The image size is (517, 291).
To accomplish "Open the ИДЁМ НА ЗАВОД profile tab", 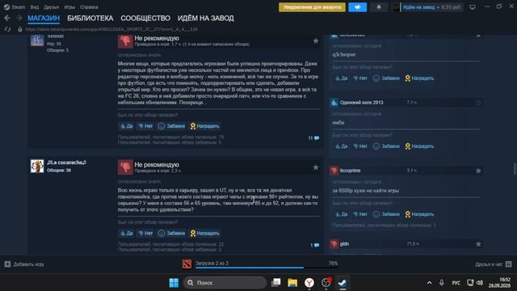I will 206,18.
